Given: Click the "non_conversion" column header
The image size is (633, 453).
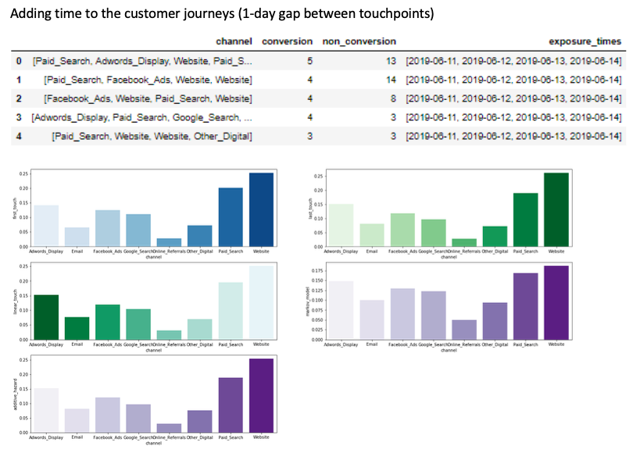Looking at the screenshot, I should point(359,41).
